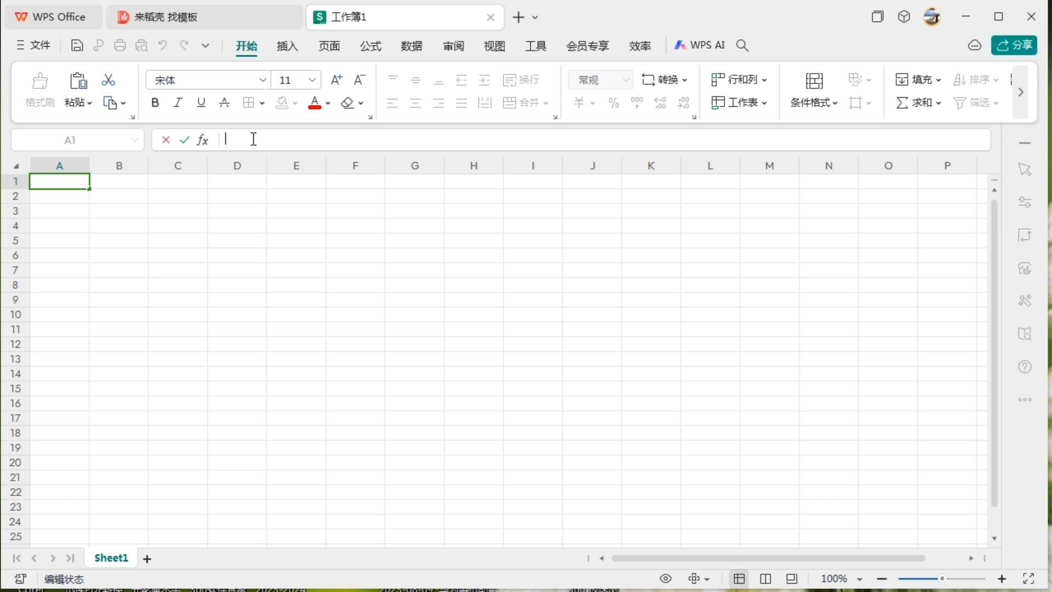
Task: Open the WPS AI assistant
Action: click(x=702, y=45)
